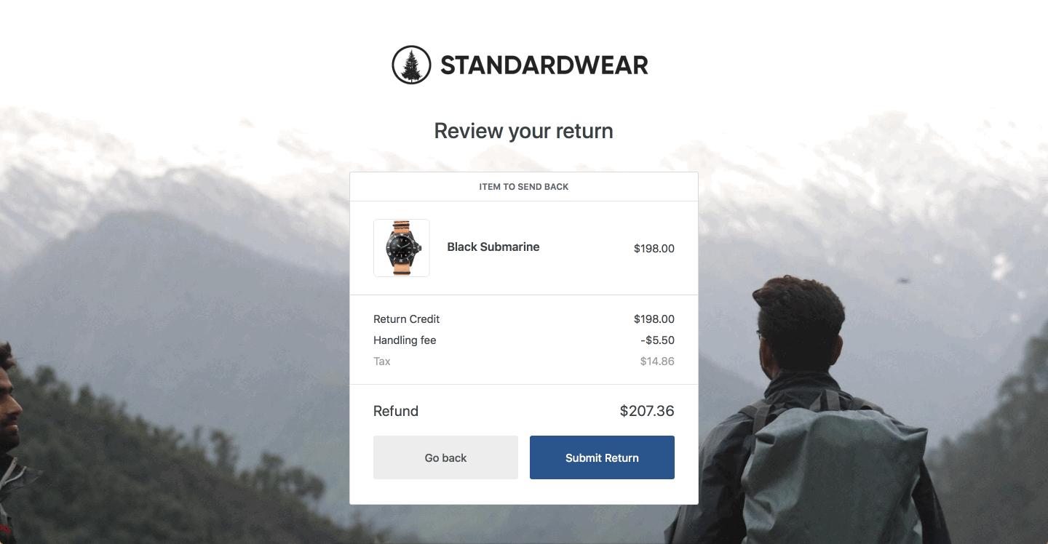Submit the return with the blue button
1048x544 pixels.
602,457
